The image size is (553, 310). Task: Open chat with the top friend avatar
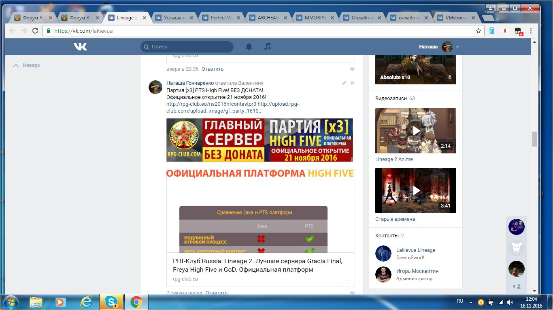(517, 227)
